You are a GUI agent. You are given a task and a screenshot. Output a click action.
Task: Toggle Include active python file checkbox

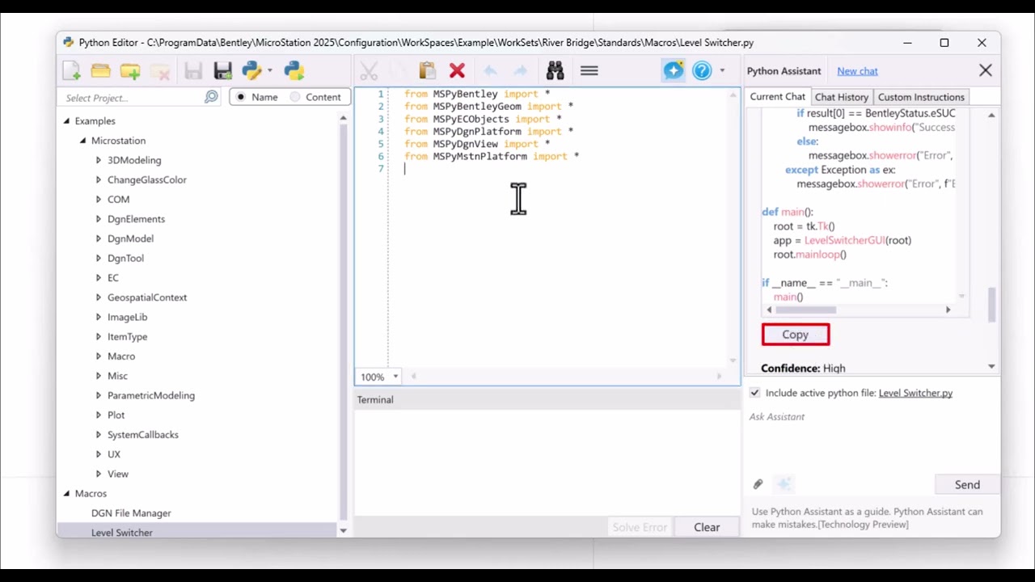[754, 393]
